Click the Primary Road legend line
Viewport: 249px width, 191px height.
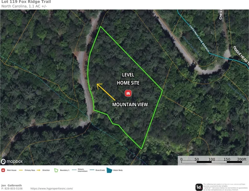(x=21, y=170)
